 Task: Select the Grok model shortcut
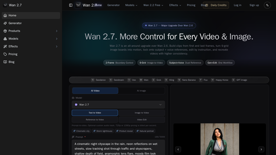click(x=156, y=80)
